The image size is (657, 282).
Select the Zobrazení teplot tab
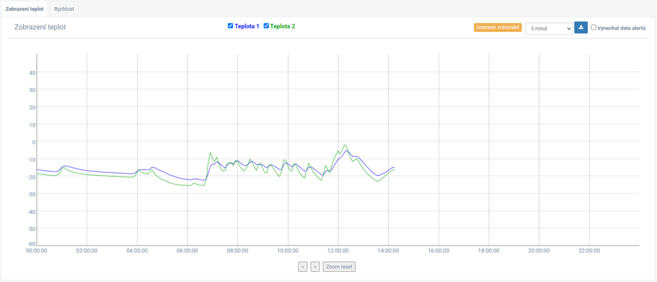click(x=24, y=8)
